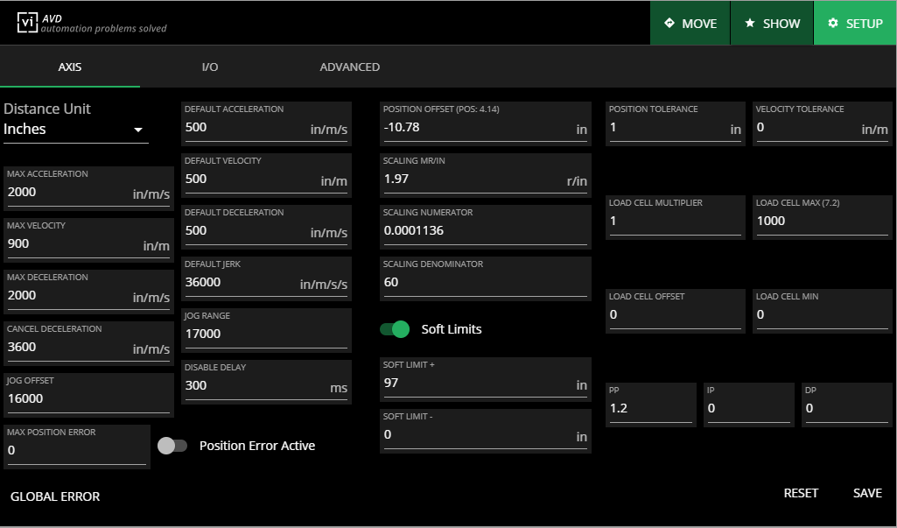Click the AVD logo icon
The image size is (897, 528).
pos(27,23)
